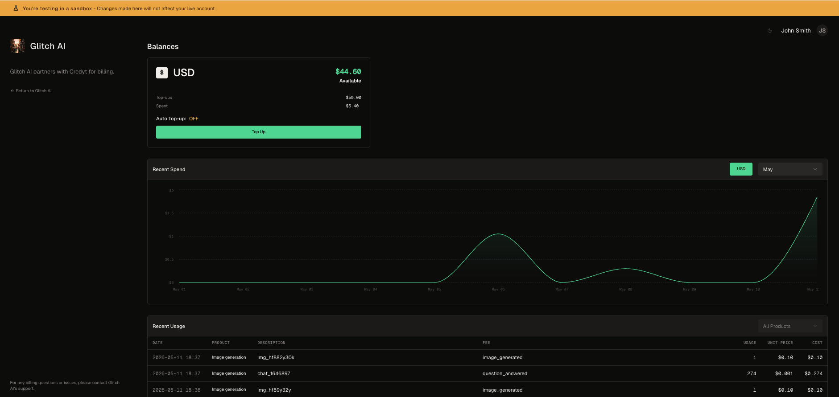The width and height of the screenshot is (839, 397).
Task: Click the May 06 chart axis label
Action: click(x=498, y=290)
